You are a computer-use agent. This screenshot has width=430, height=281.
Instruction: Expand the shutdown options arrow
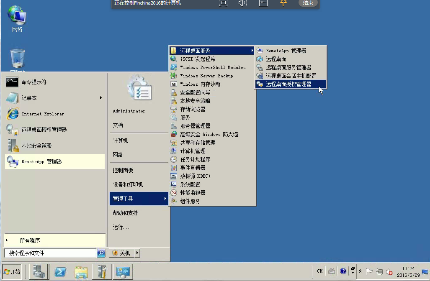point(137,253)
